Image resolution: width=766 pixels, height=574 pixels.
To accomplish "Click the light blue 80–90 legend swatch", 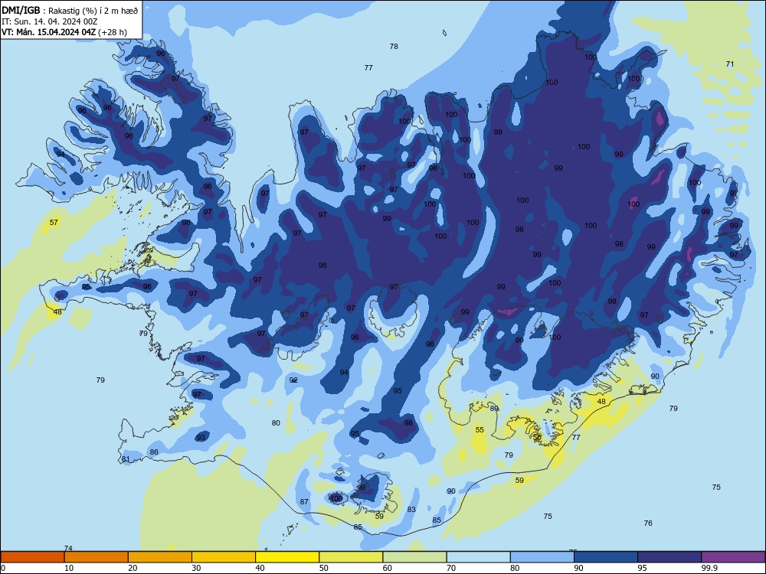I will coord(542,557).
